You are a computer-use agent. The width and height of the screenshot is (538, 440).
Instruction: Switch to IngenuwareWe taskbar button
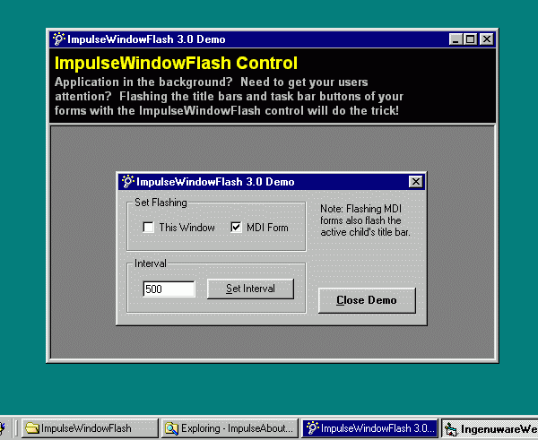click(x=490, y=428)
